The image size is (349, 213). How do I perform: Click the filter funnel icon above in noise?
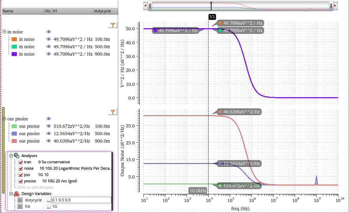click(x=113, y=25)
